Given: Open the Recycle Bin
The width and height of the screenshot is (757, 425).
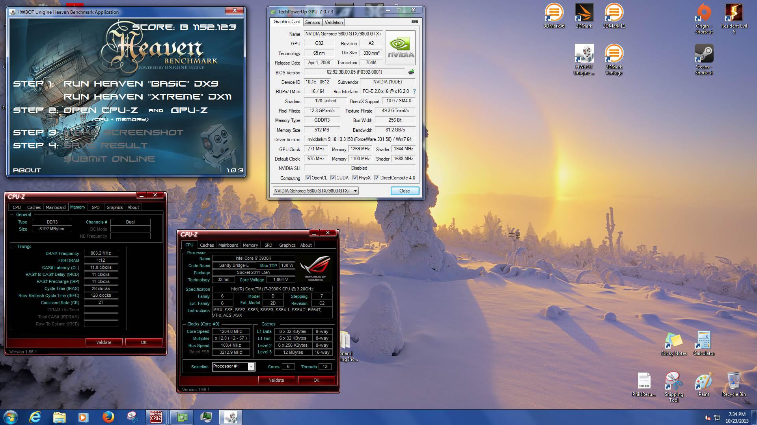Looking at the screenshot, I should tap(734, 384).
